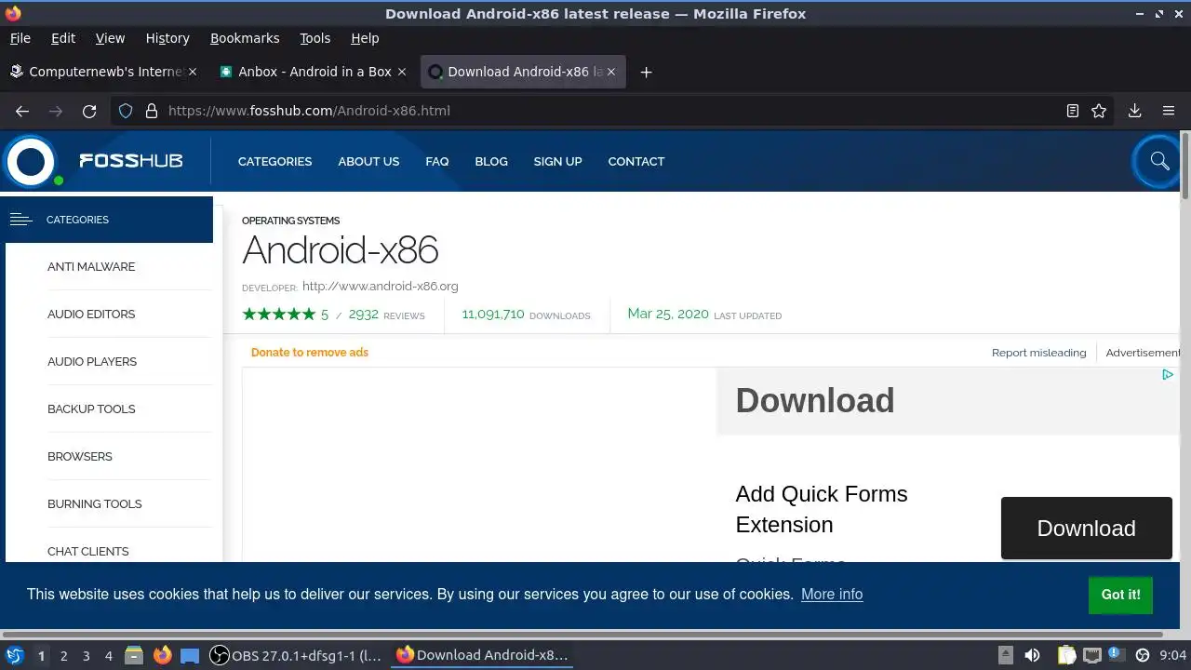1191x670 pixels.
Task: Switch to OBS 27.0.1 taskbar window
Action: pyautogui.click(x=296, y=655)
